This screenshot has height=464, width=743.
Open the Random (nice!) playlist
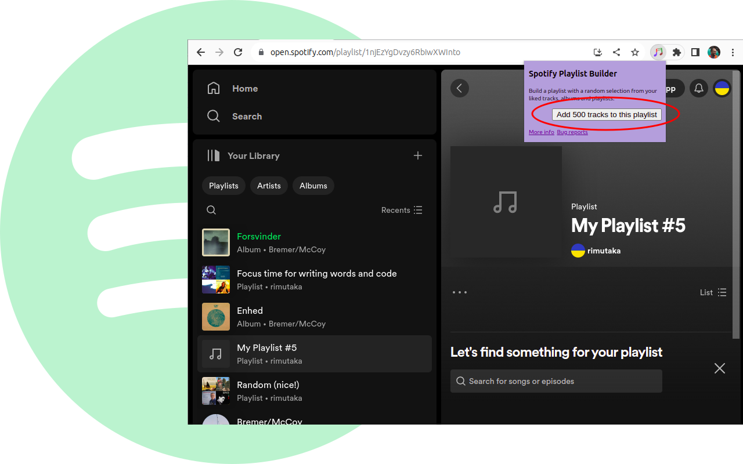(x=315, y=391)
